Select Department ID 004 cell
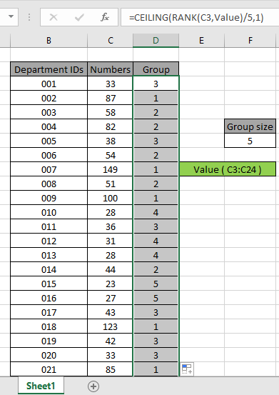279x395 pixels. tap(49, 126)
